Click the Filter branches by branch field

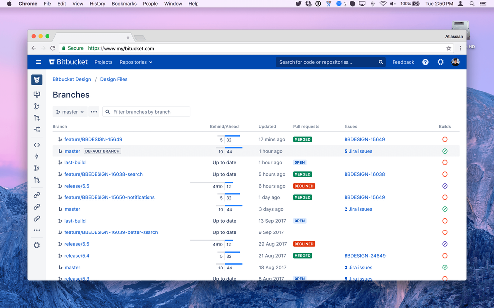146,112
